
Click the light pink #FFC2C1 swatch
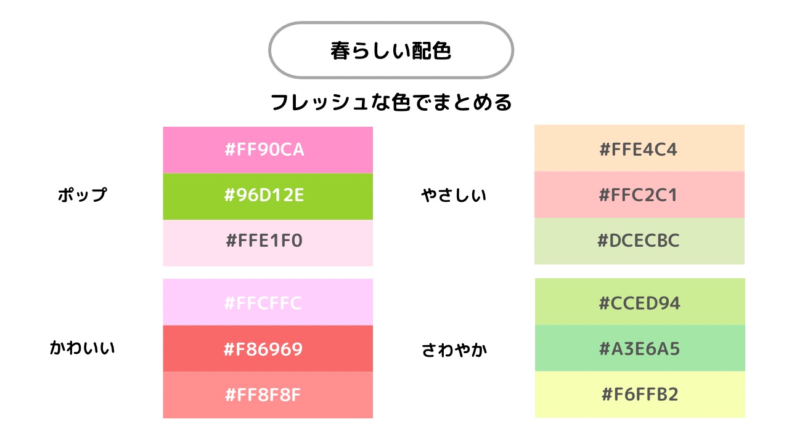click(639, 194)
